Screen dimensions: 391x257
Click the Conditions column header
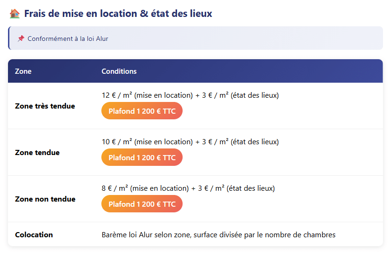[x=119, y=71]
